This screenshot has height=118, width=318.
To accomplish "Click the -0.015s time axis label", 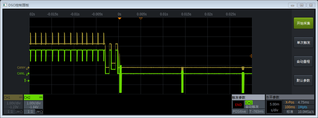I will tap(52, 14).
